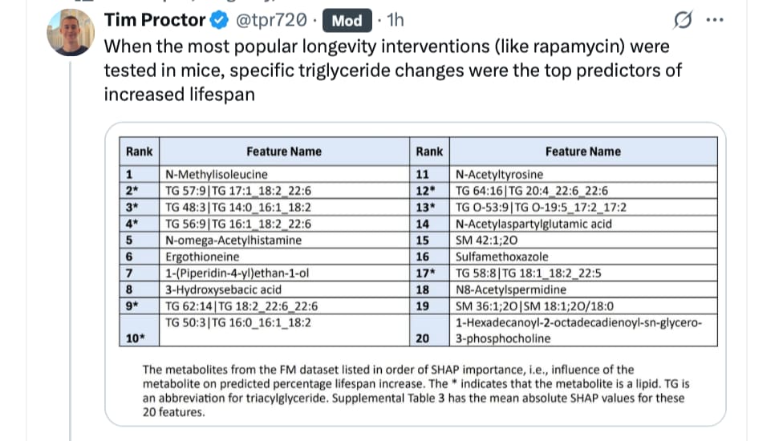
Task: Click the Grok explain icon
Action: pos(683,20)
